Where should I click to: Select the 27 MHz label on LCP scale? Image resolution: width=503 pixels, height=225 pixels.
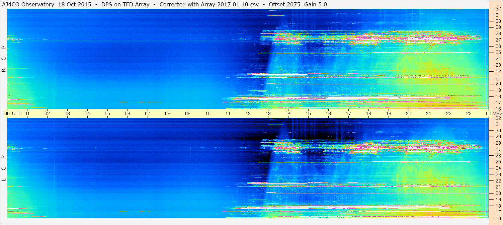point(498,149)
